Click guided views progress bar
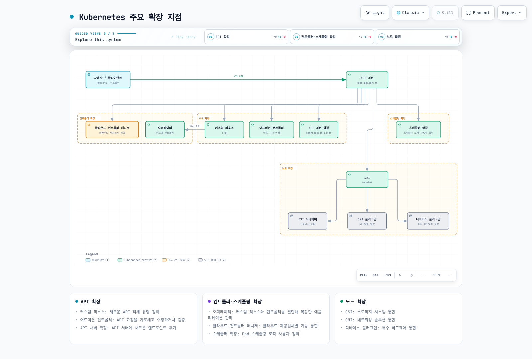 pos(127,34)
